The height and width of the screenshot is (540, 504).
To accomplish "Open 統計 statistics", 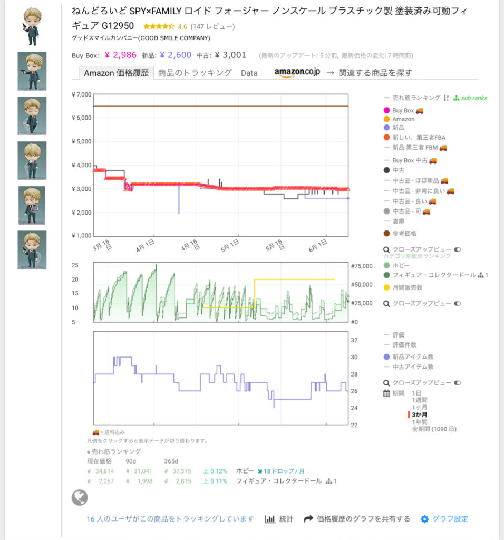I will (x=286, y=519).
